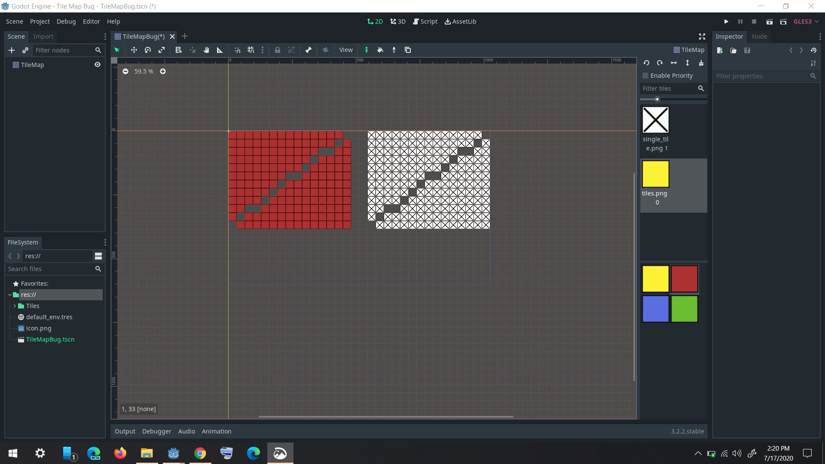Clear tile transform brush icon
The width and height of the screenshot is (825, 464).
point(701,63)
